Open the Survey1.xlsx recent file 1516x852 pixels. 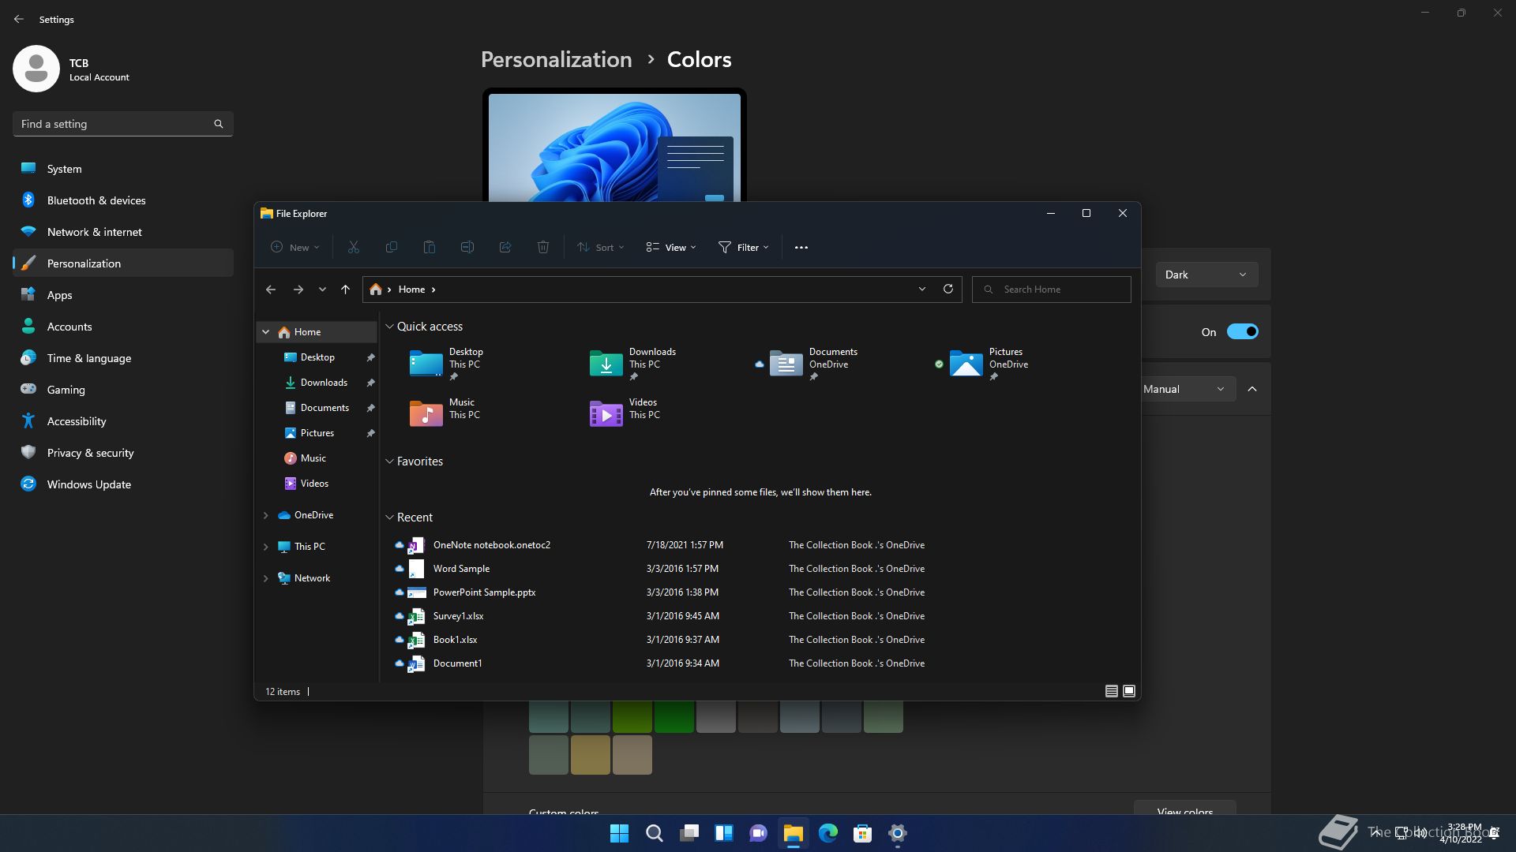[x=458, y=616]
